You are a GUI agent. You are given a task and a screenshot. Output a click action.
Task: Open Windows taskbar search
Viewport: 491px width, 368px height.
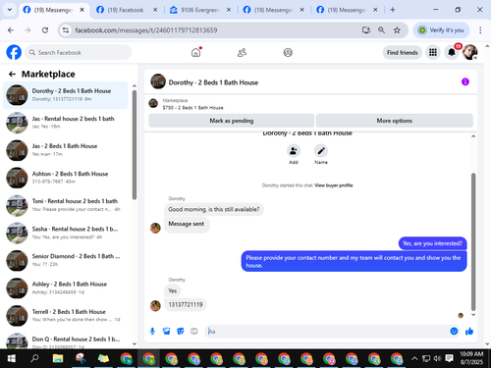pos(34,358)
